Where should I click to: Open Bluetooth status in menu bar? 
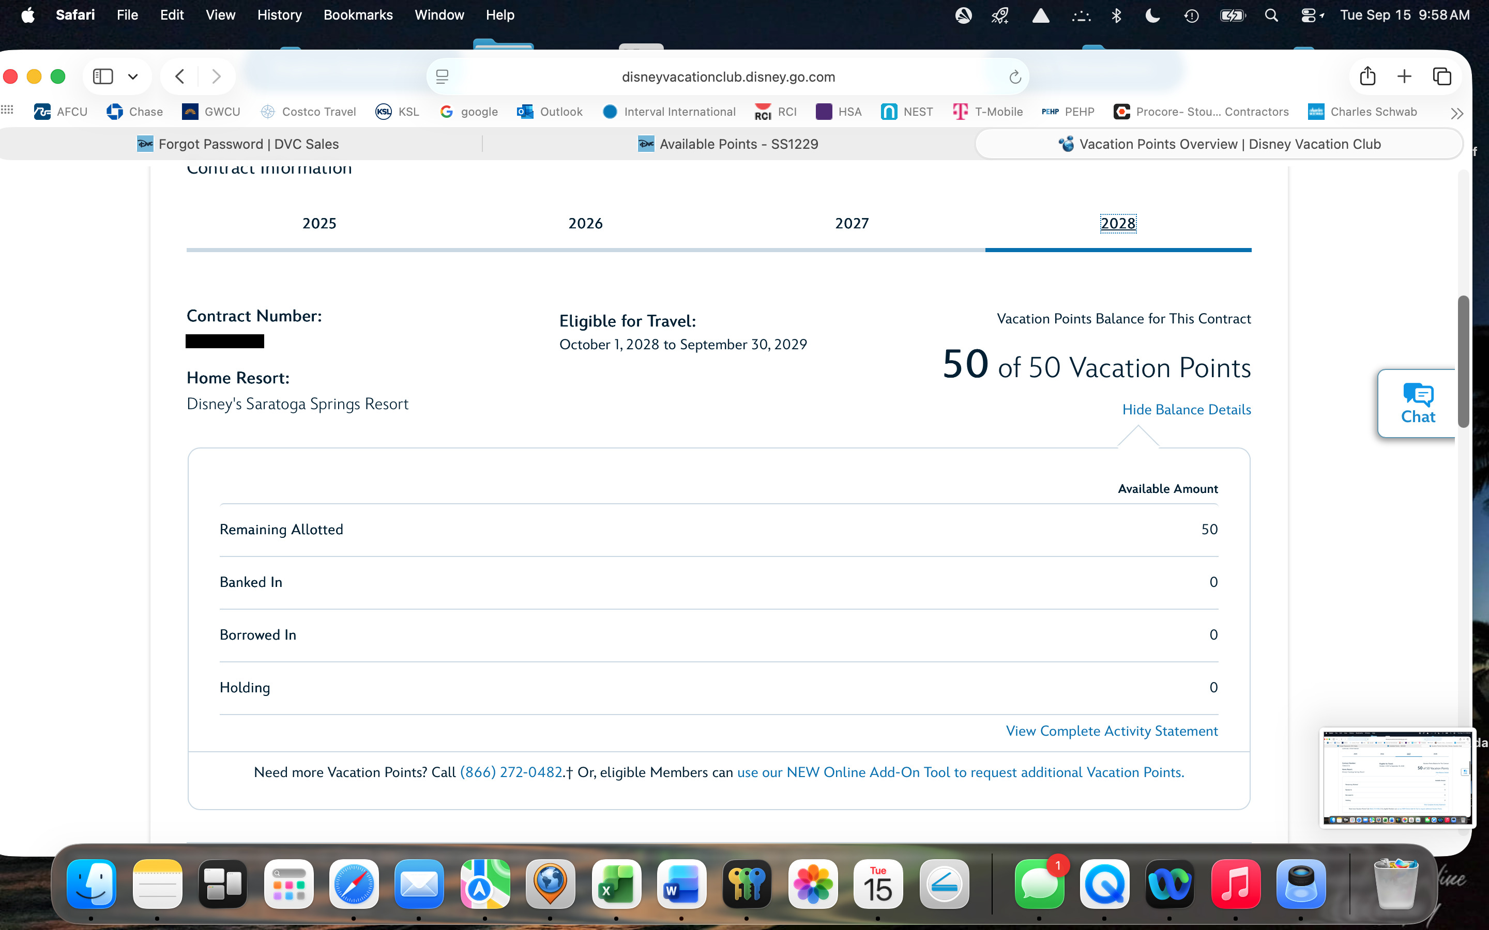[x=1116, y=16]
